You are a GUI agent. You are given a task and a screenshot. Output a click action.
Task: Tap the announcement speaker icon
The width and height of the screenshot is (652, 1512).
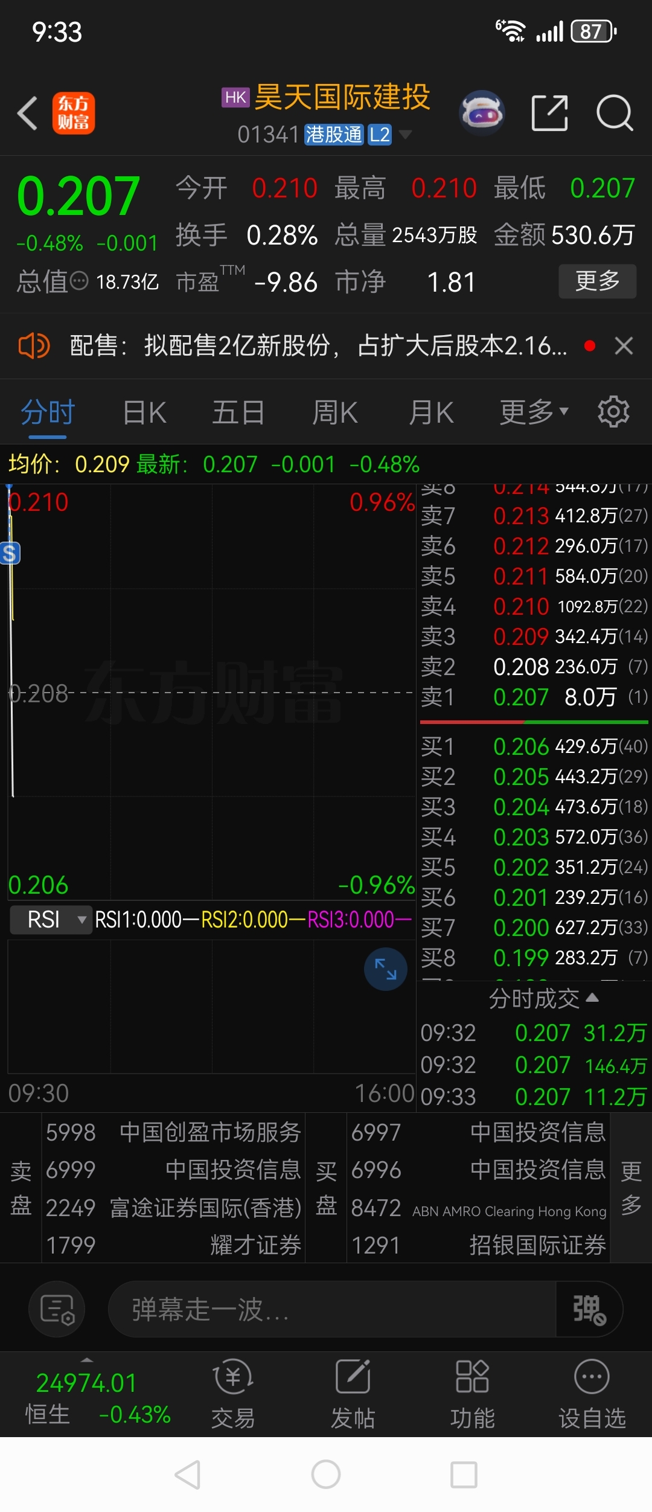coord(34,346)
